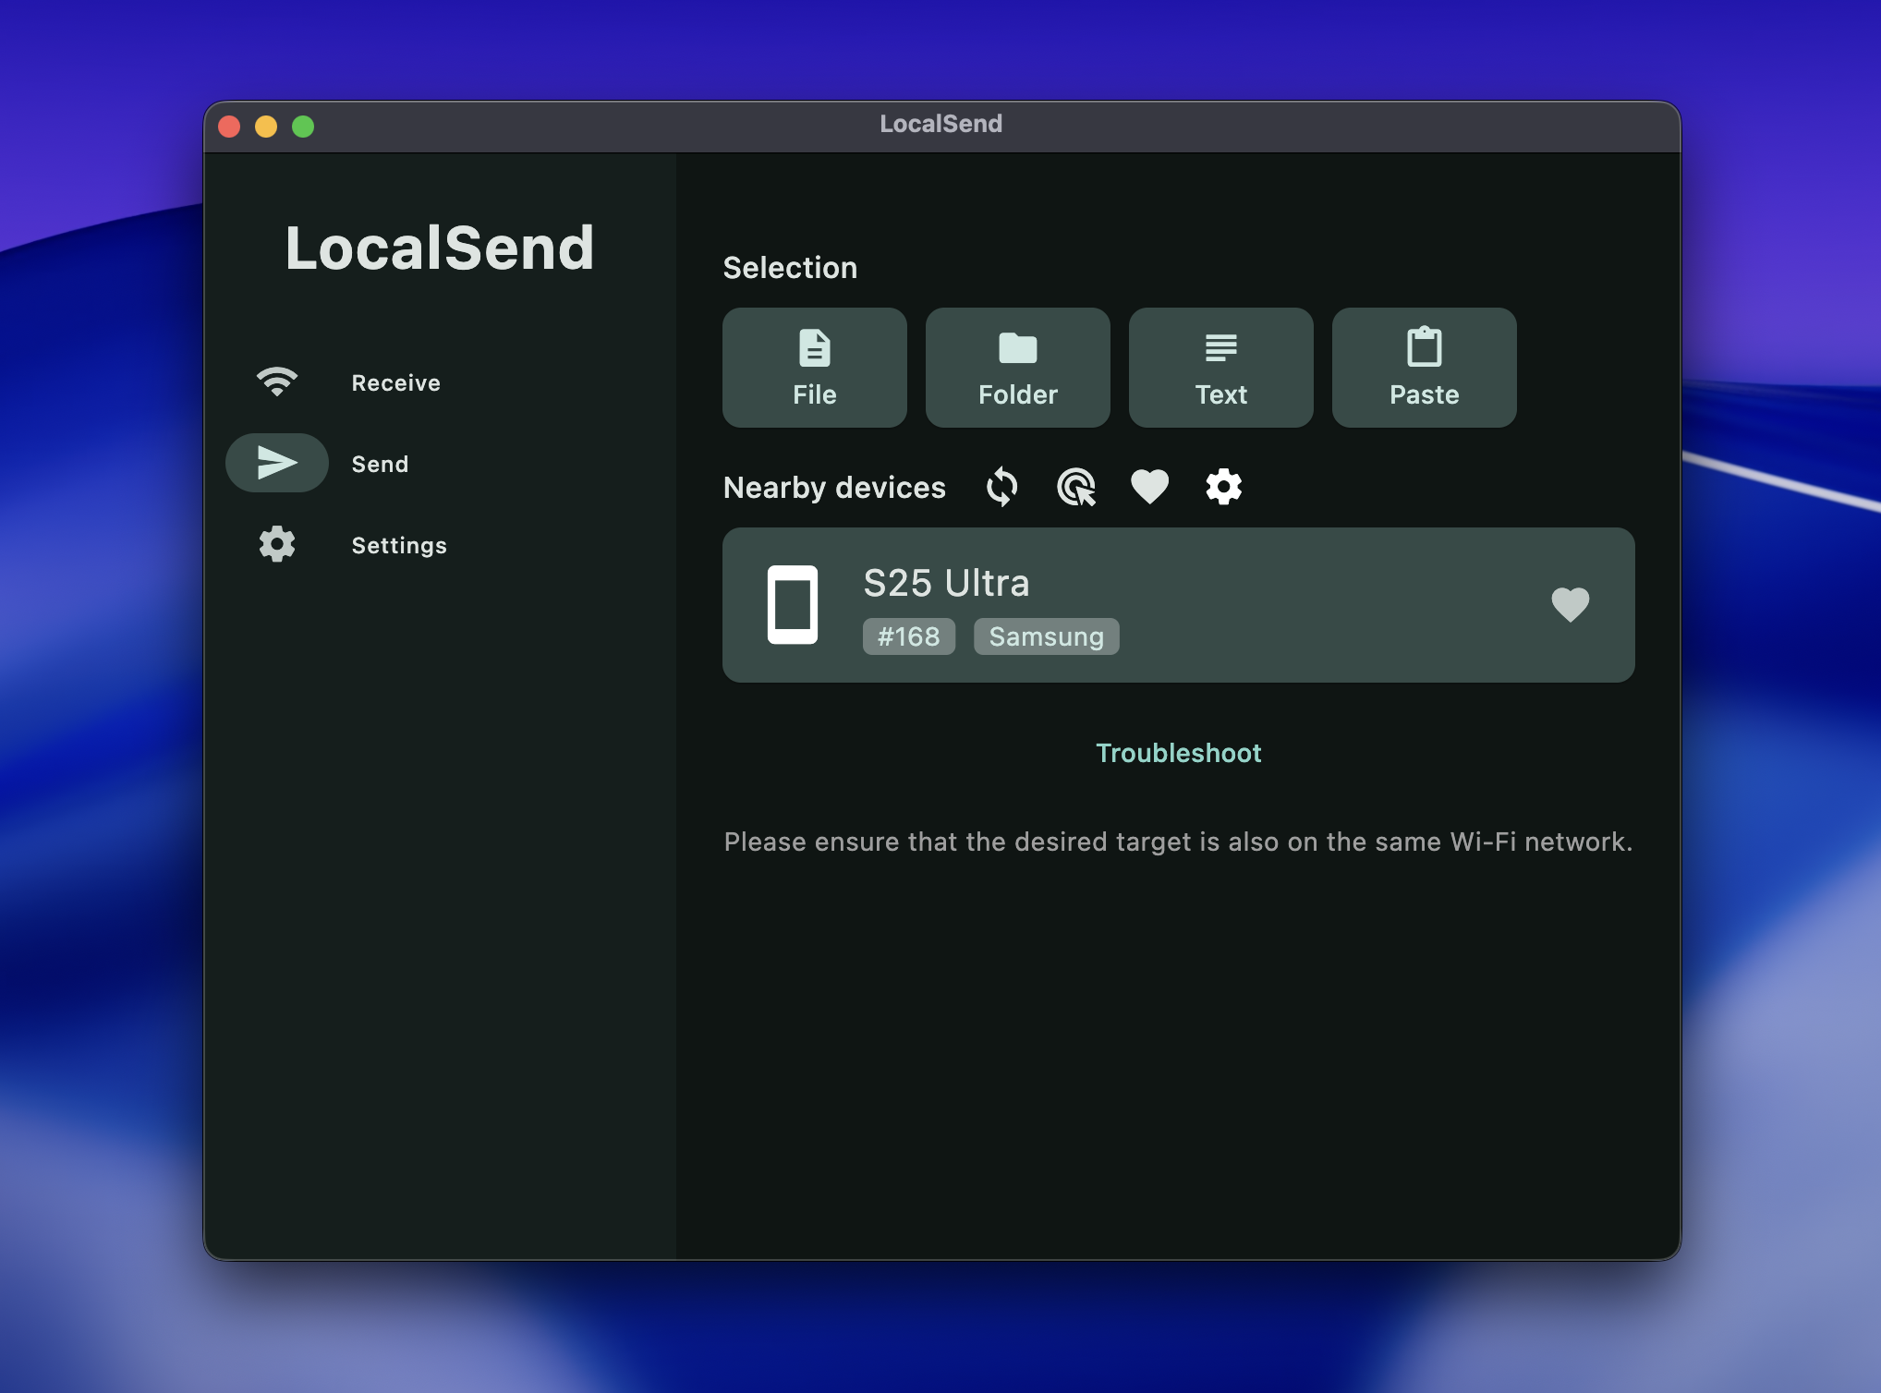Click the #168 hashtag badge
The image size is (1881, 1393).
908,636
